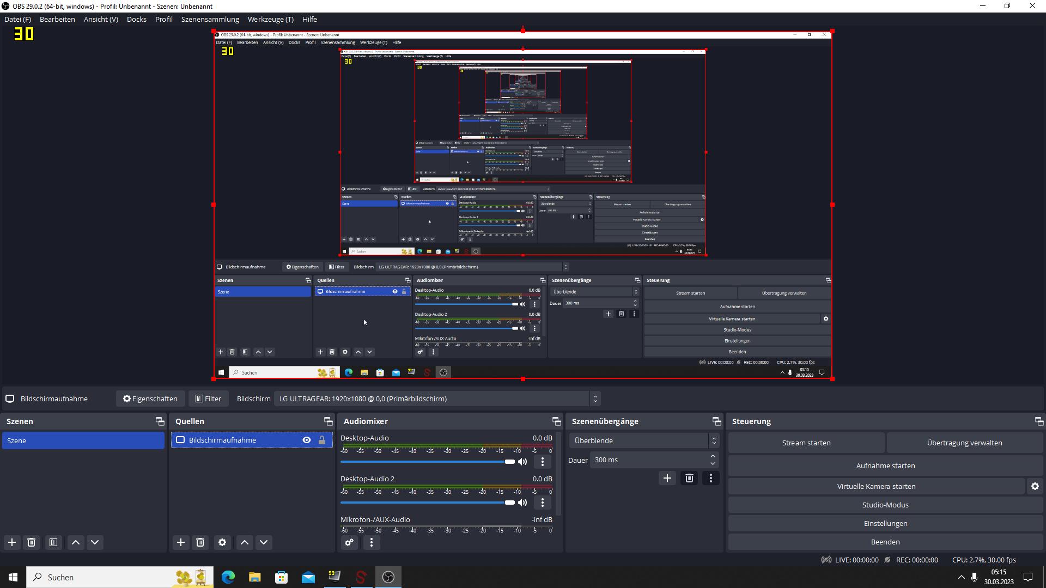Click Audiomixer vertical scrollbar

tap(558, 473)
